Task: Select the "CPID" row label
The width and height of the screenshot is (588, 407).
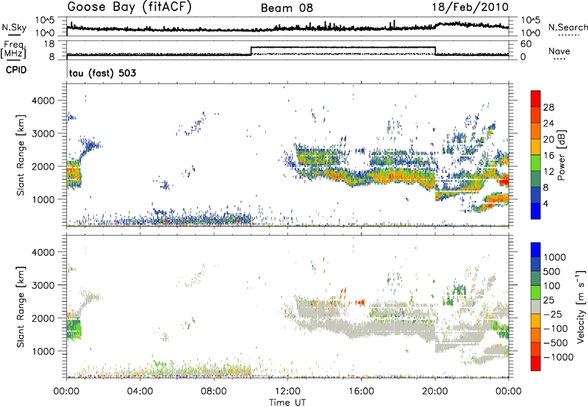Action: click(x=16, y=70)
